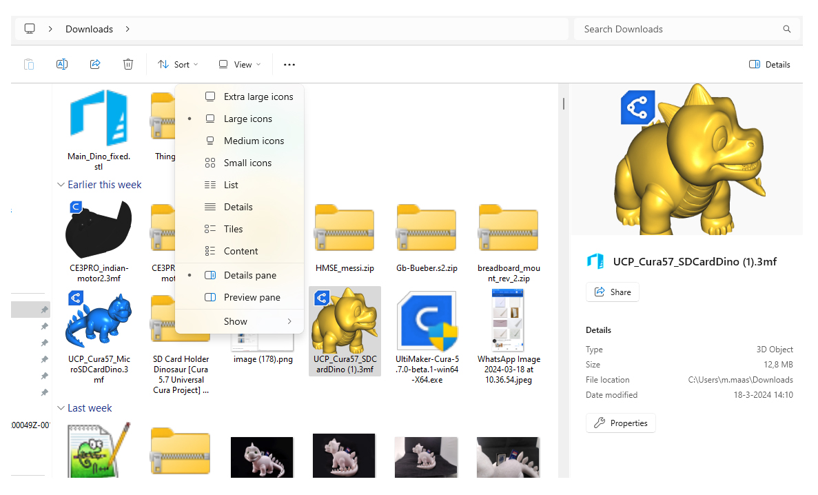Click the Share icon in toolbar
This screenshot has height=495, width=818.
tap(95, 64)
